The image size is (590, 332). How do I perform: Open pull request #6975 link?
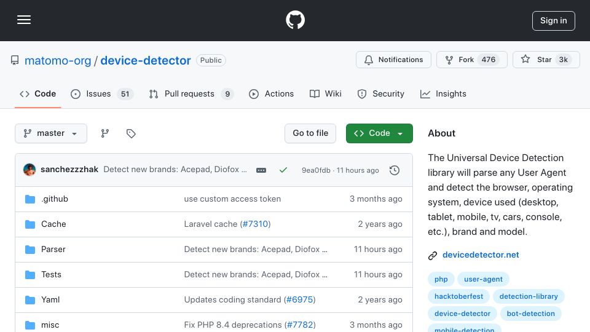coord(300,299)
